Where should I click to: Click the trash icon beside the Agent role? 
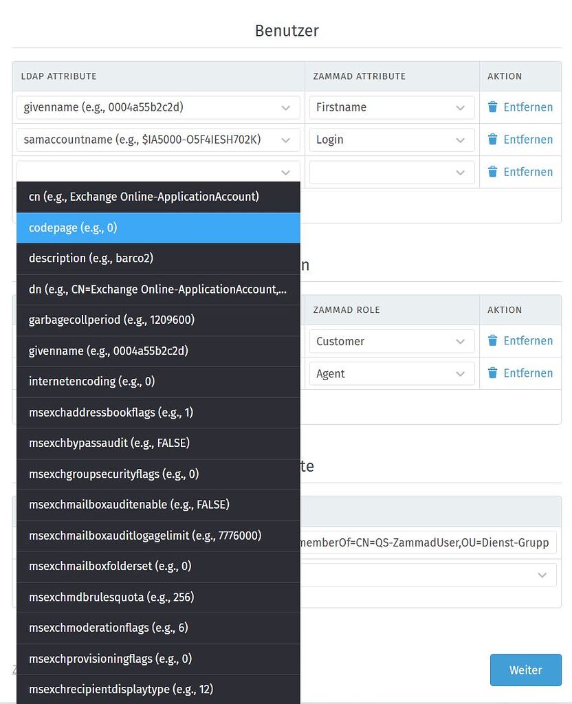pyautogui.click(x=493, y=373)
